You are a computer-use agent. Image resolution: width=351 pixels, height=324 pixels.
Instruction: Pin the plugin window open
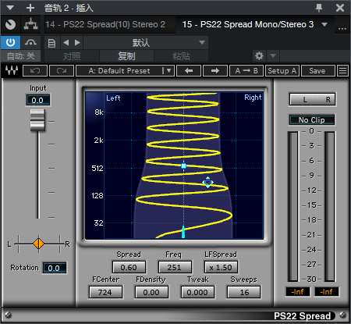pyautogui.click(x=319, y=8)
